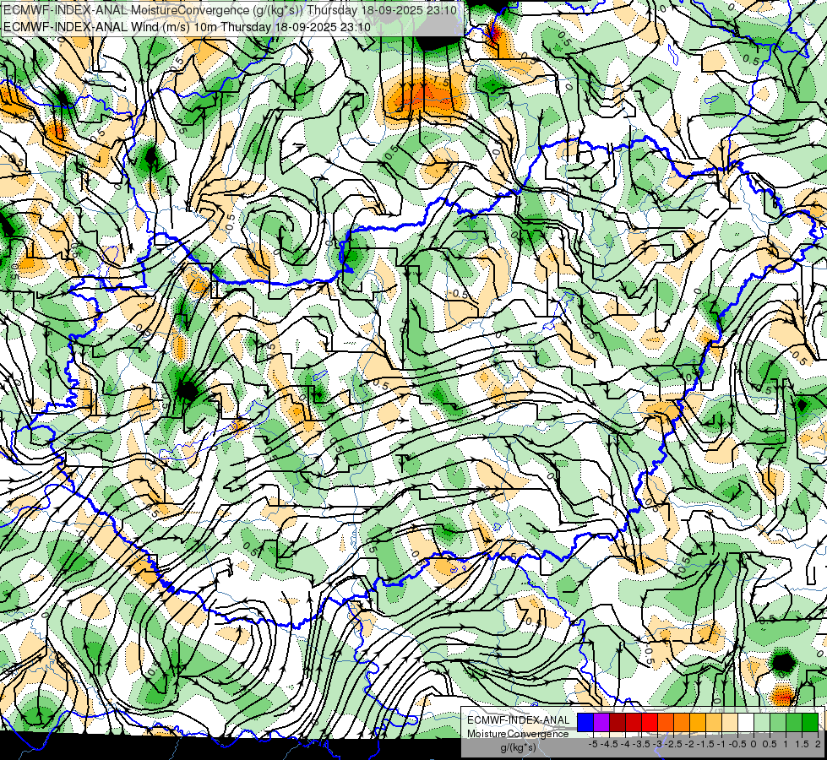
Task: Click the -3.5 tick label on legend
Action: click(642, 744)
